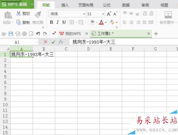
Task: Switch to the 审阅 ribbon tab
Action: pos(145,5)
